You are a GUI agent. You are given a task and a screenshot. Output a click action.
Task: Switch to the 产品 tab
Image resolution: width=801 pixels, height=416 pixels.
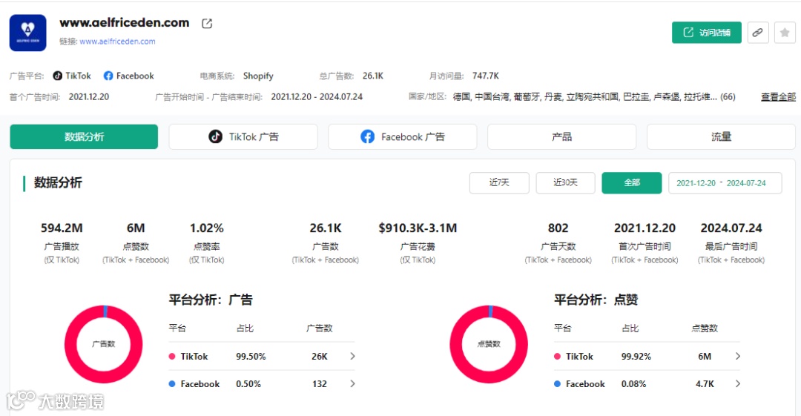pos(562,136)
